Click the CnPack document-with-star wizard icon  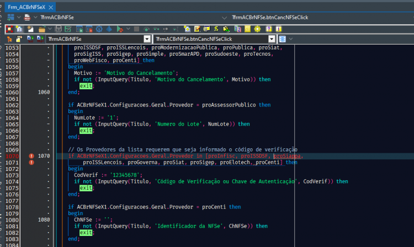coord(187,29)
